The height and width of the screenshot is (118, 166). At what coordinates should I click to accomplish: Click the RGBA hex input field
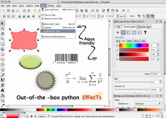click(155, 74)
